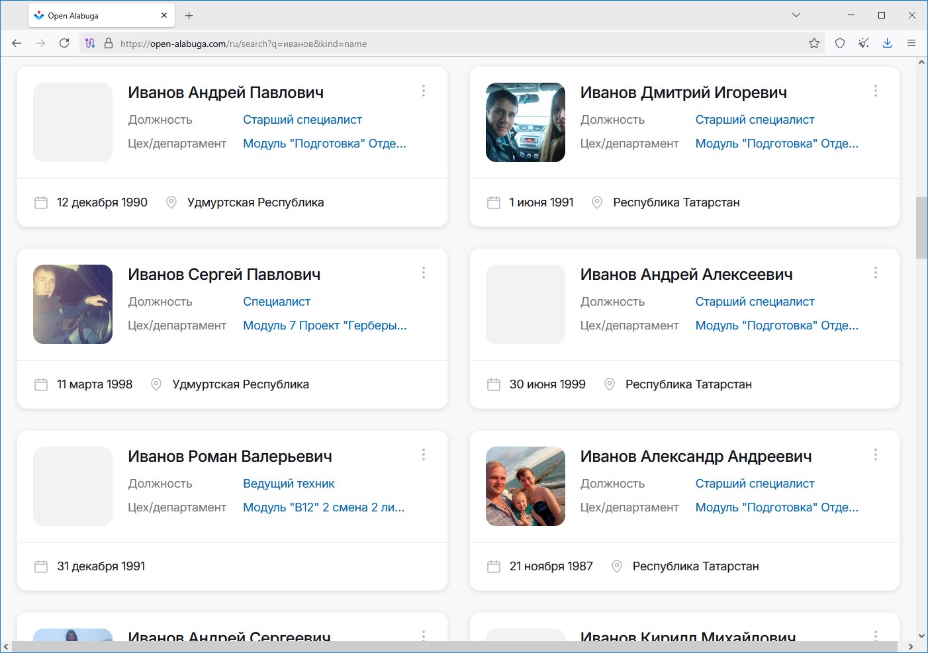This screenshot has width=928, height=653.
Task: Click the location pin in Иванов Сергей Павлович's card
Action: click(156, 384)
